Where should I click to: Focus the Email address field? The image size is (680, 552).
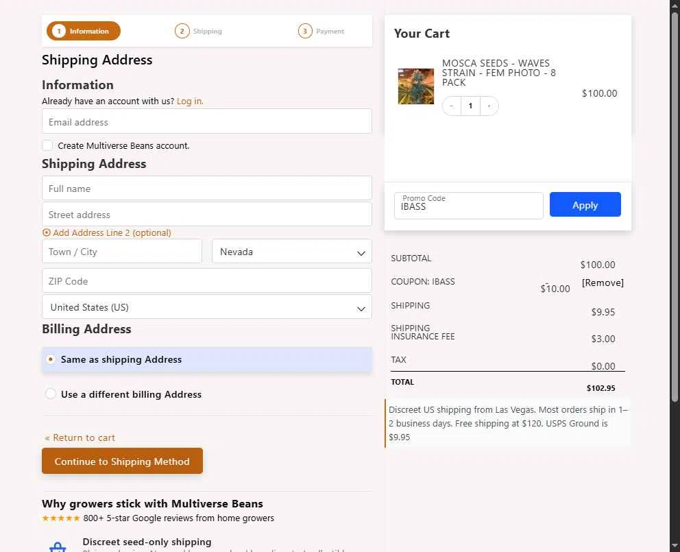(207, 121)
